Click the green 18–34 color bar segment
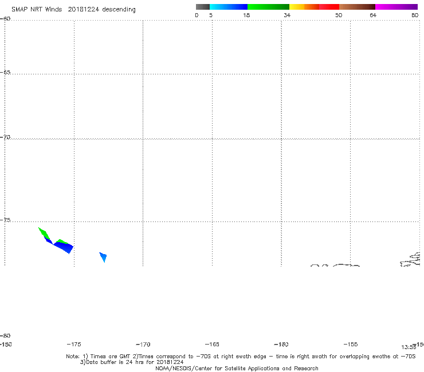 tap(268, 7)
